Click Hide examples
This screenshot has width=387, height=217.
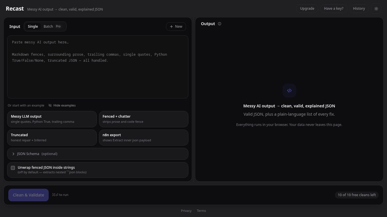pyautogui.click(x=62, y=105)
